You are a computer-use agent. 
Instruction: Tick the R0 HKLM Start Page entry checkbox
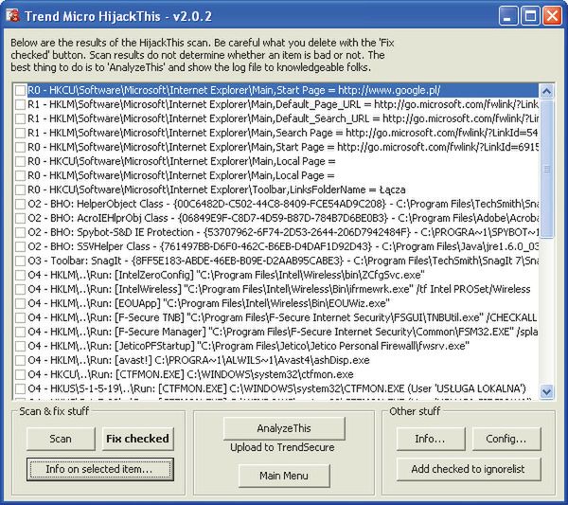tap(21, 147)
